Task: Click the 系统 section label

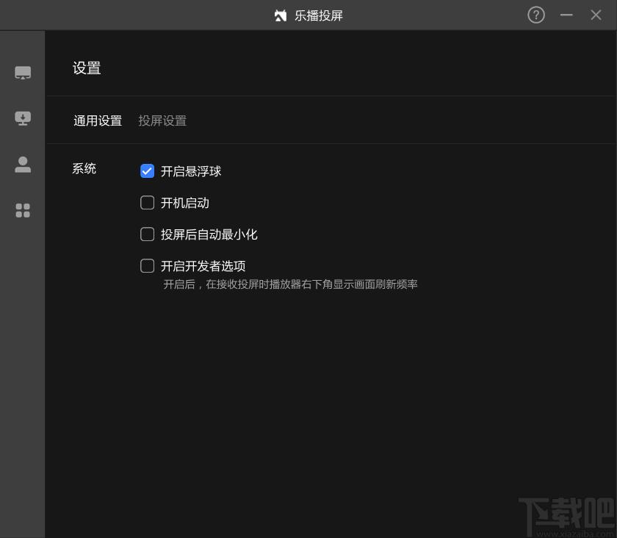Action: [x=84, y=168]
